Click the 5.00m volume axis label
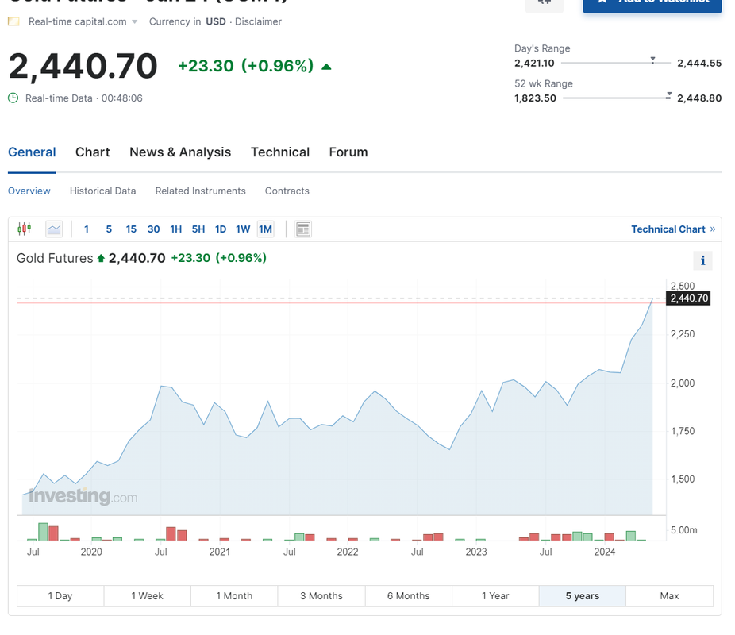Image resolution: width=735 pixels, height=635 pixels. pyautogui.click(x=683, y=530)
